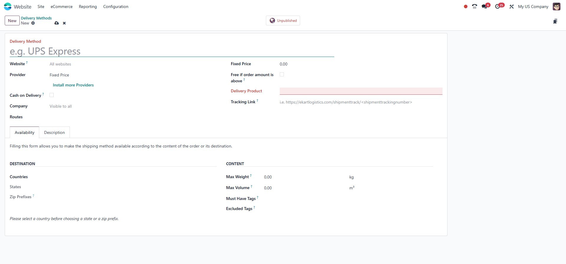Open the eCommerce menu
The height and width of the screenshot is (264, 566).
pos(62,6)
